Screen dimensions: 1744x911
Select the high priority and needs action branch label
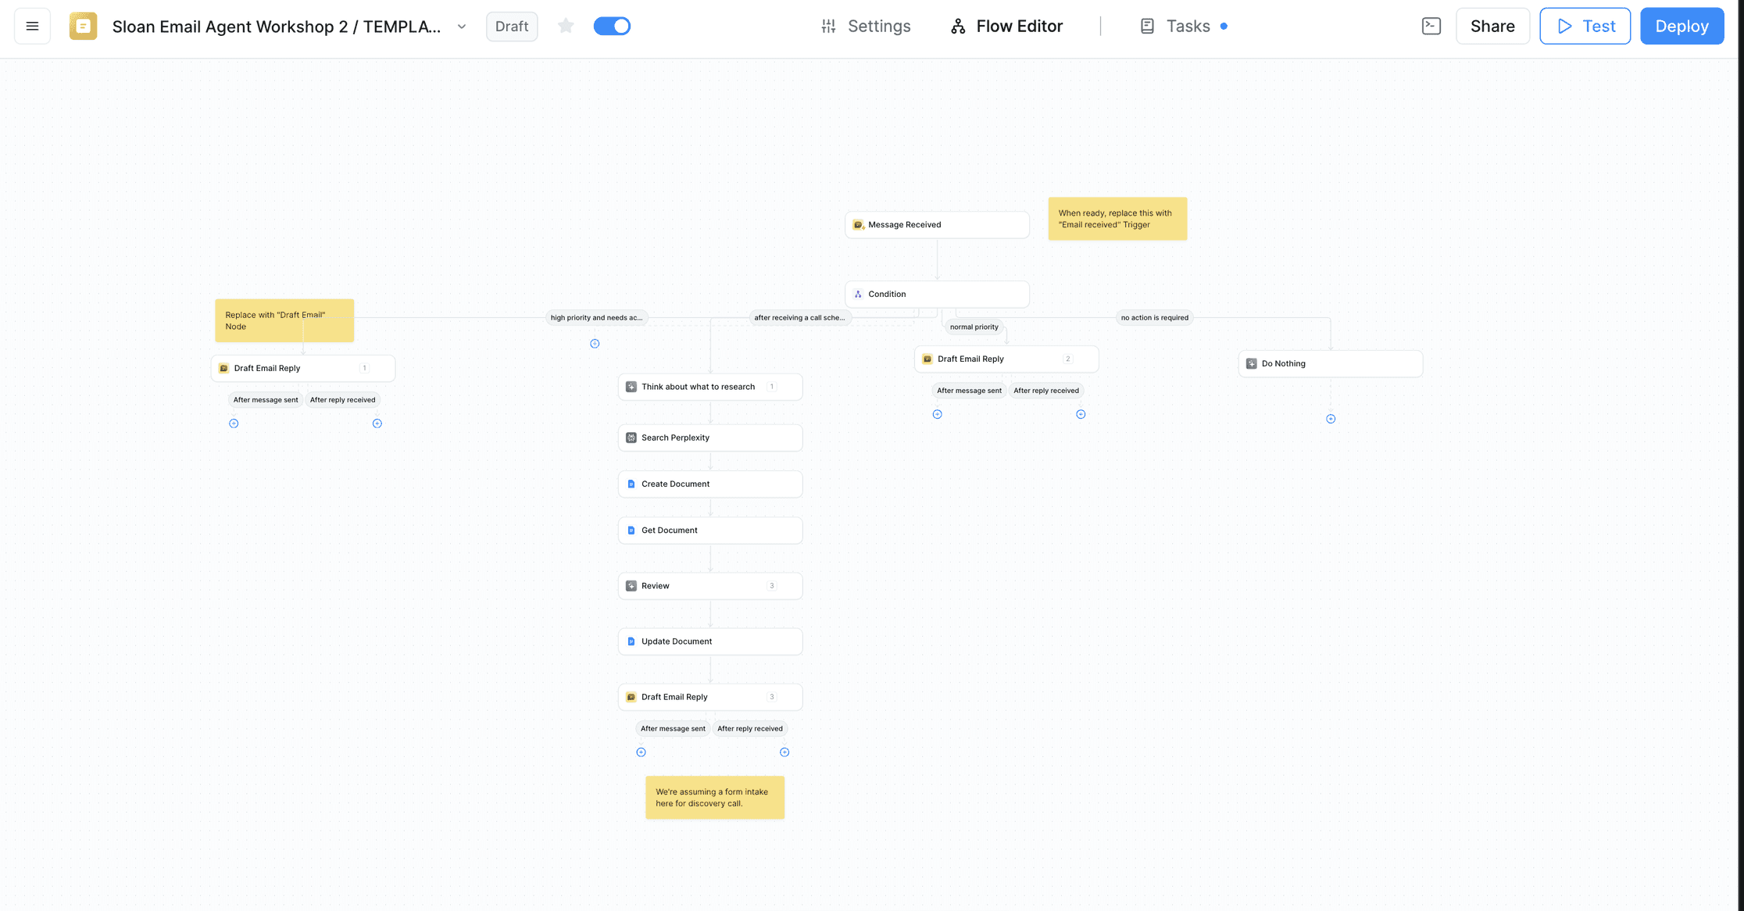click(596, 318)
